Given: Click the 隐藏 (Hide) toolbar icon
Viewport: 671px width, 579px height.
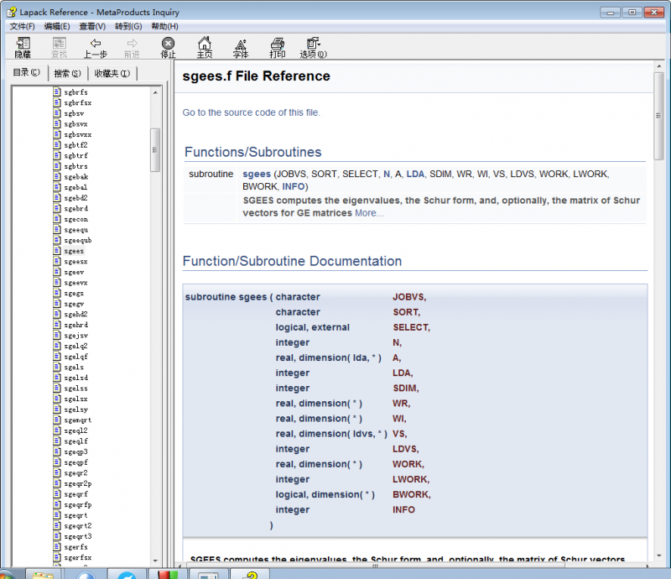Looking at the screenshot, I should 23,44.
